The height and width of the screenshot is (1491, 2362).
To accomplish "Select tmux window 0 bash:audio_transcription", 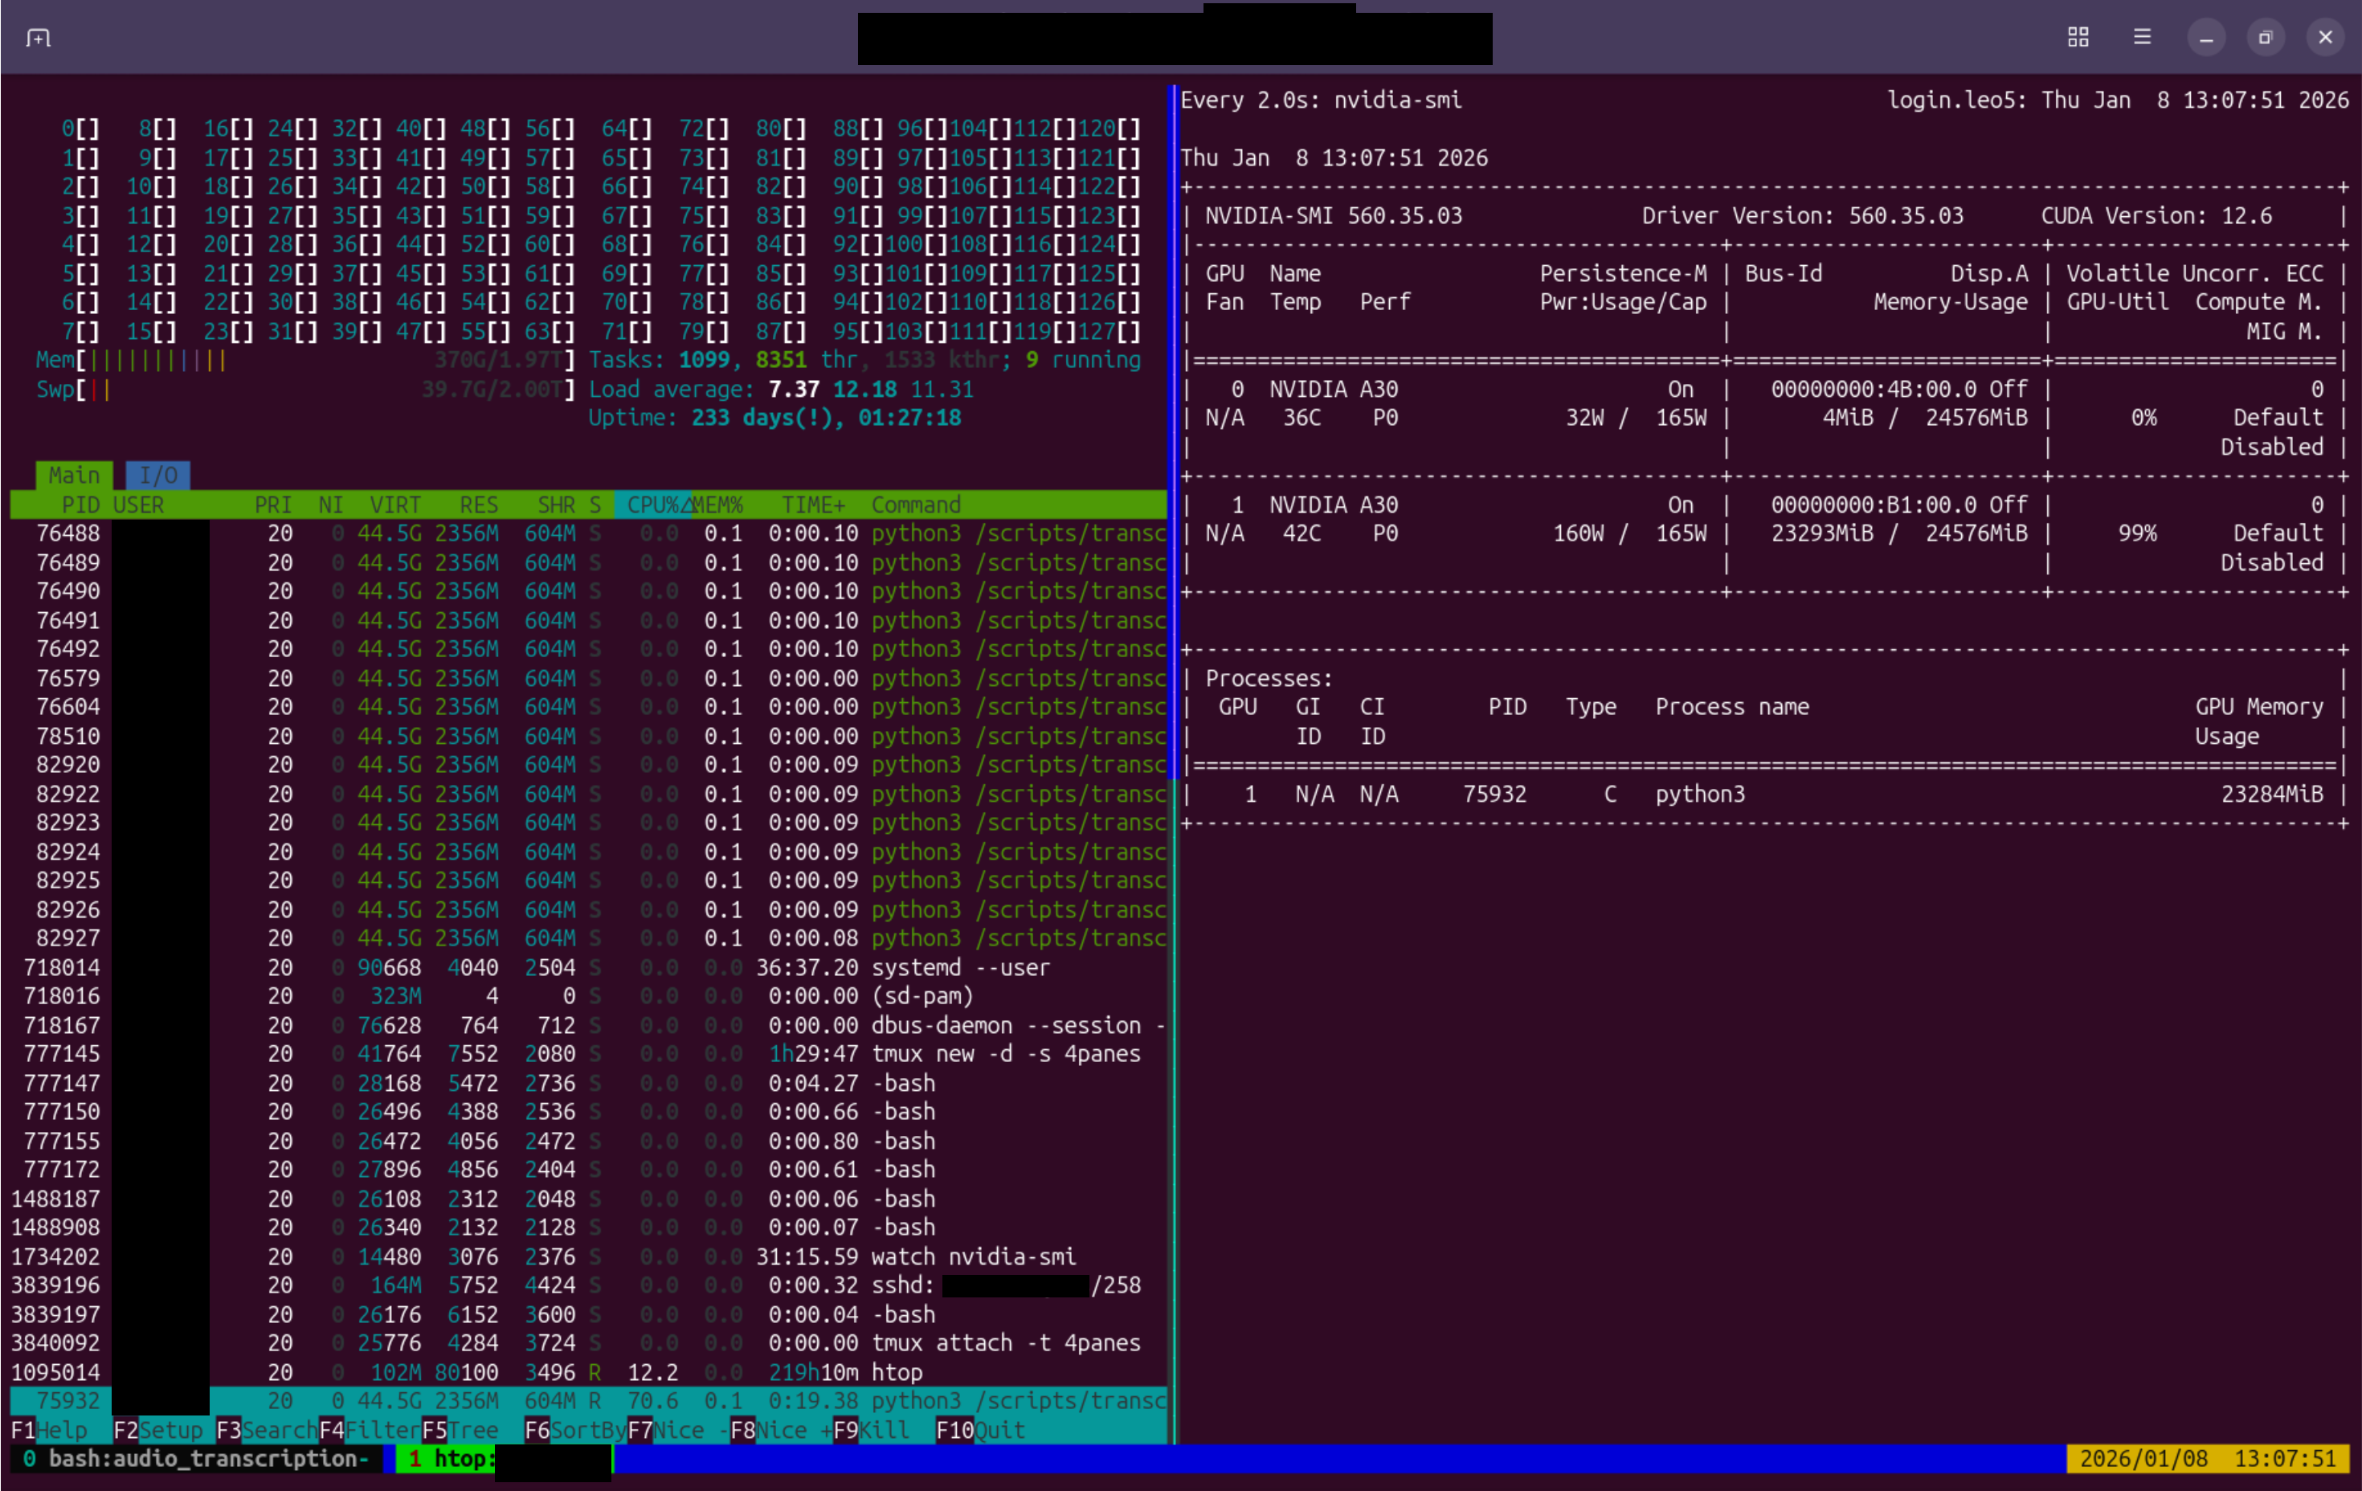I will 196,1459.
